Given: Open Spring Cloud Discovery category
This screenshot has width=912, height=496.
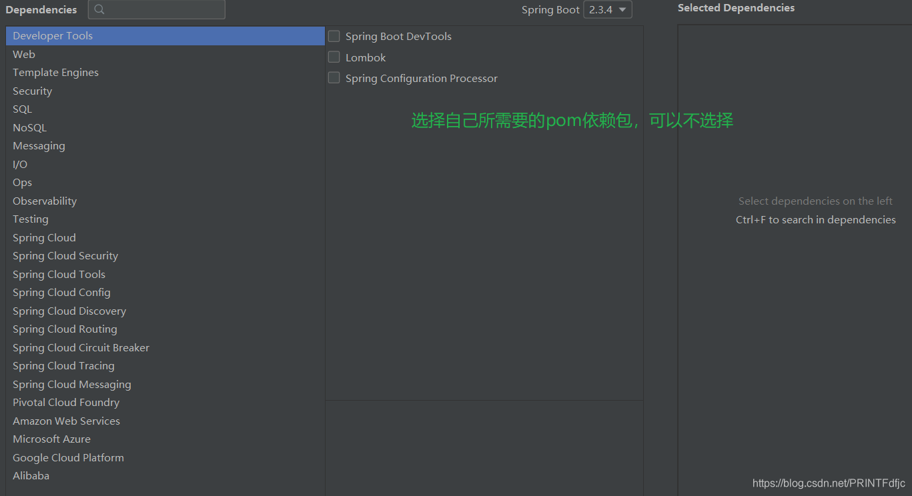Looking at the screenshot, I should (165, 311).
